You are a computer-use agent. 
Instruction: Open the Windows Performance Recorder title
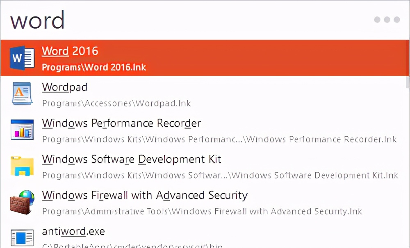tap(121, 123)
